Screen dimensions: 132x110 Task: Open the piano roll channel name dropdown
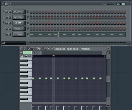coord(79,49)
